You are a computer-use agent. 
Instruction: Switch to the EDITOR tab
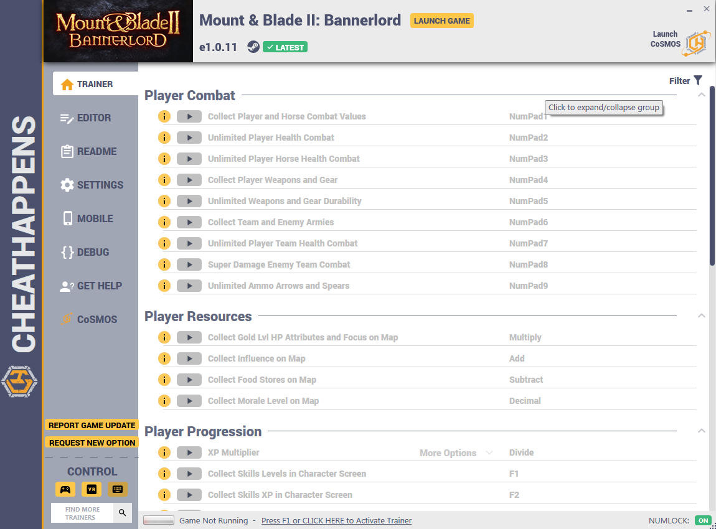click(x=95, y=118)
